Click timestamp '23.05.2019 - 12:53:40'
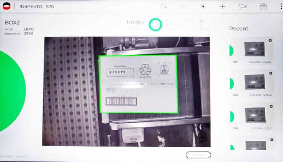Image resolution: width=283 pixels, height=162 pixels. click(261, 95)
